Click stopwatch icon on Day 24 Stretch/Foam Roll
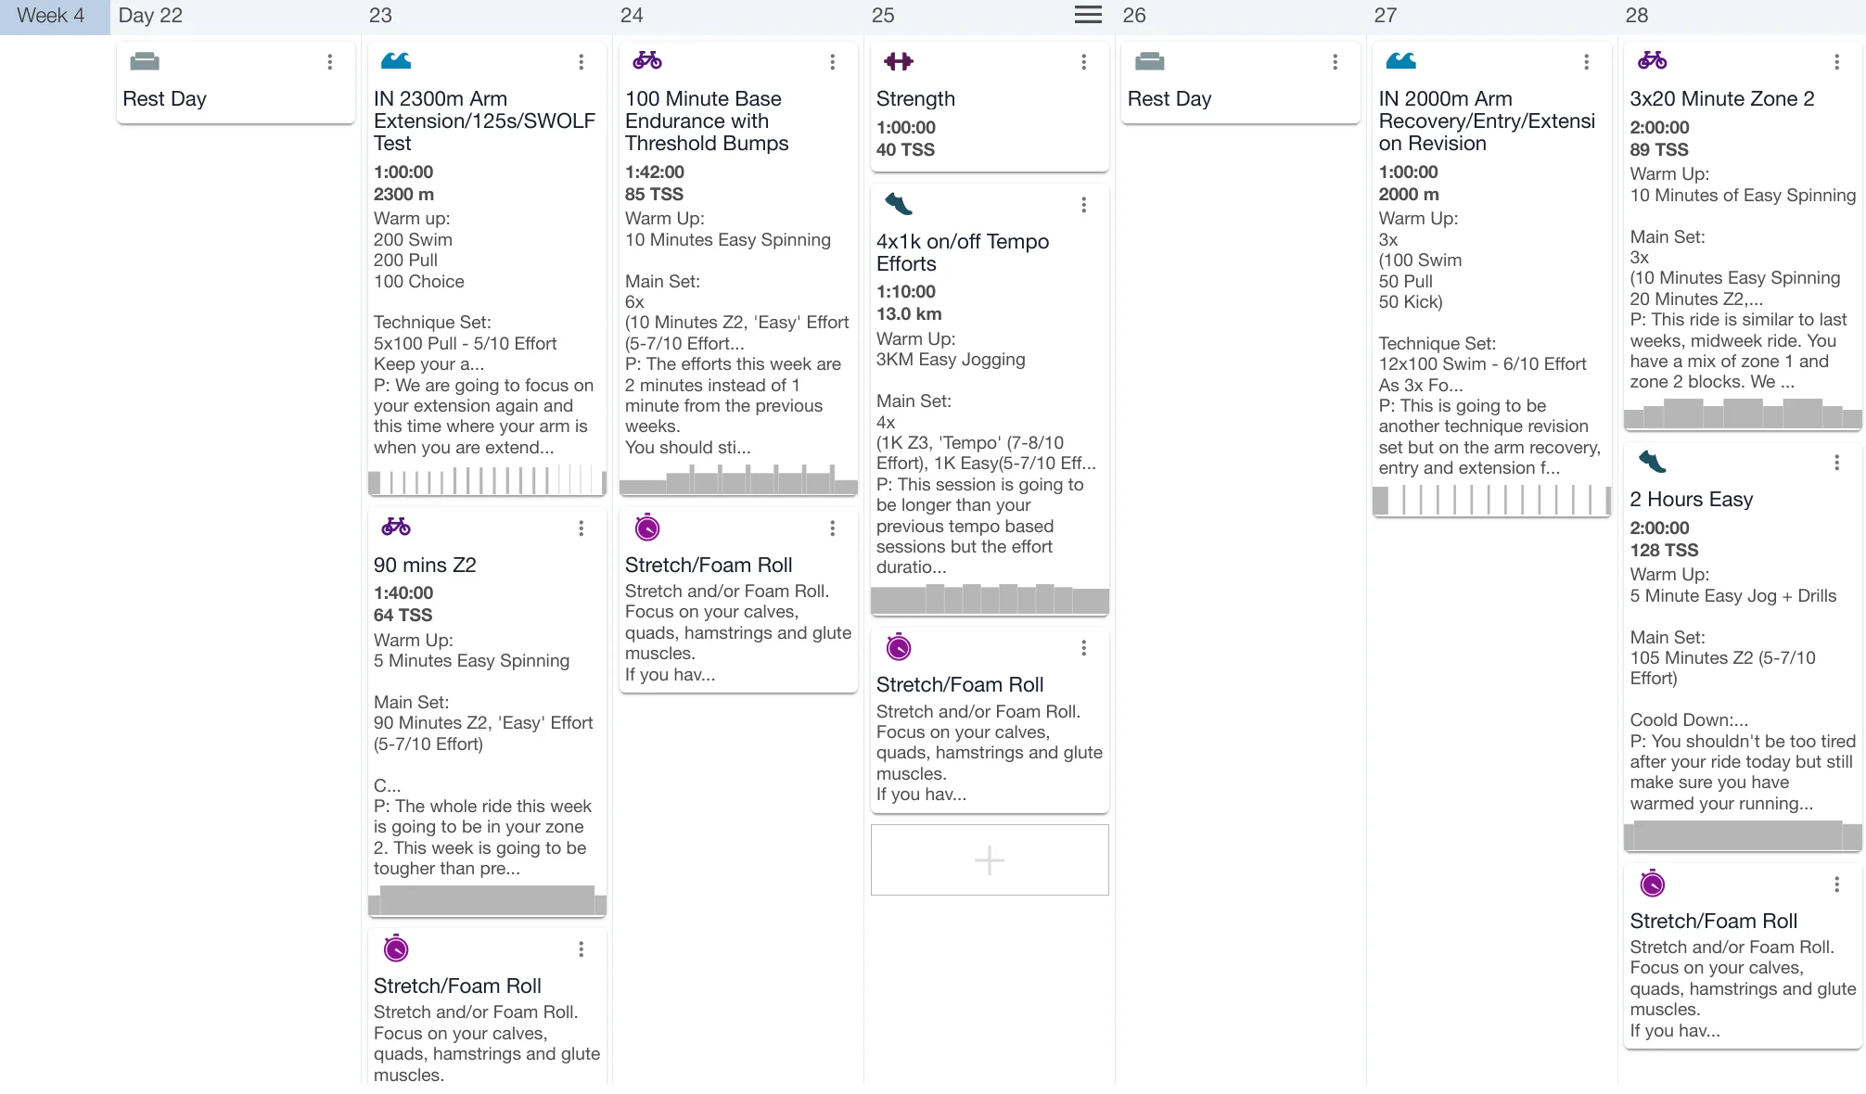The height and width of the screenshot is (1094, 1866). [x=647, y=528]
